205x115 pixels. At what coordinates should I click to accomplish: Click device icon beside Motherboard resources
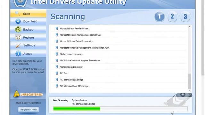[x=57, y=54]
